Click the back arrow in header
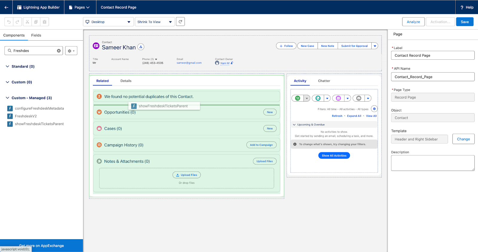Screen dimensions: 478x252 tap(6, 7)
